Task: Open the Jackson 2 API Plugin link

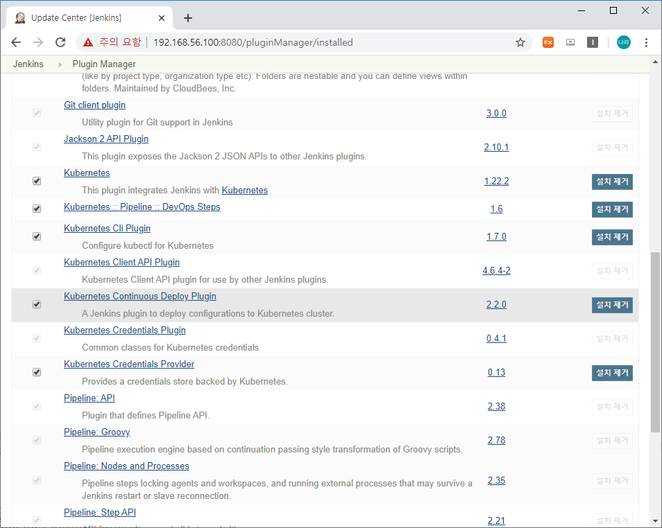Action: tap(106, 139)
